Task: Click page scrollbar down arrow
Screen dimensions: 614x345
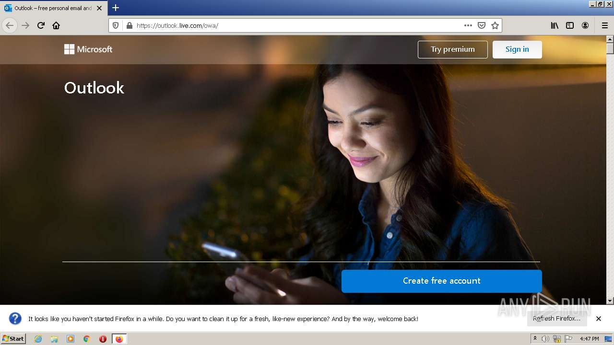Action: [610, 301]
